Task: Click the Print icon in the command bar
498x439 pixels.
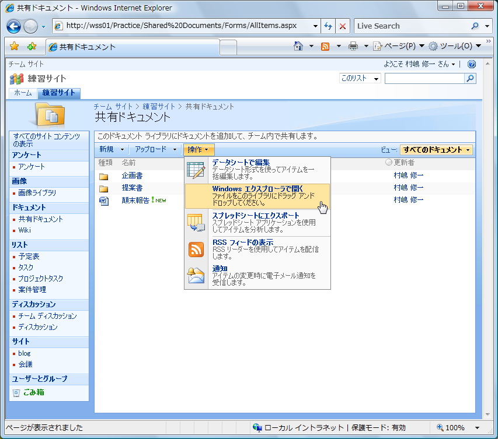Action: [353, 46]
